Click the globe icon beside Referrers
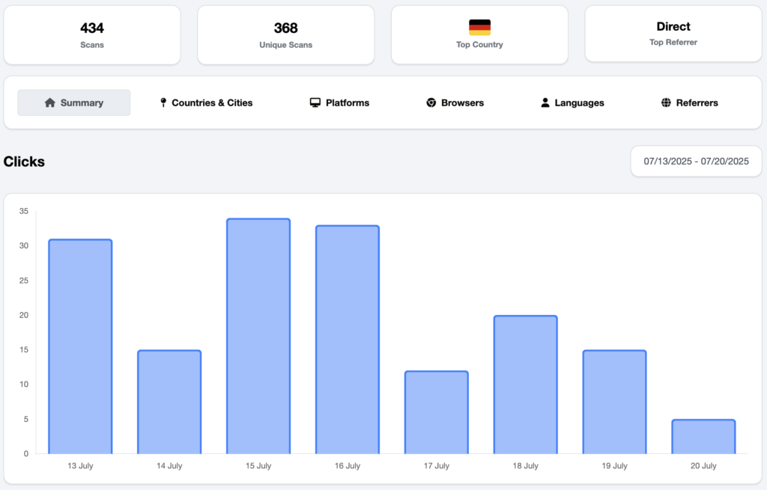The image size is (767, 490). point(666,102)
